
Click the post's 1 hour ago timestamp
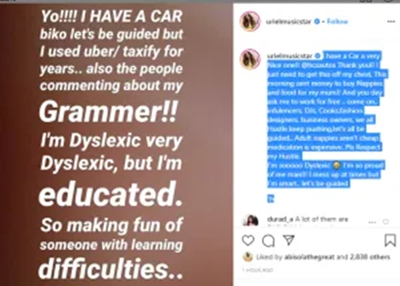tap(257, 270)
